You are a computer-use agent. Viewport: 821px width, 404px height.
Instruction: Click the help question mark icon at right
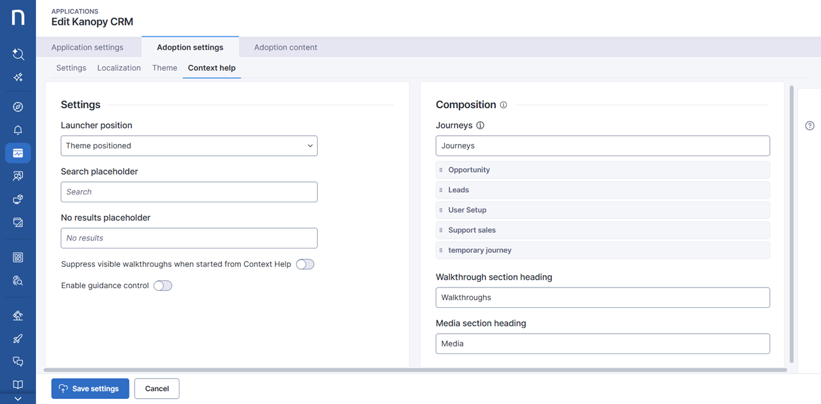809,126
